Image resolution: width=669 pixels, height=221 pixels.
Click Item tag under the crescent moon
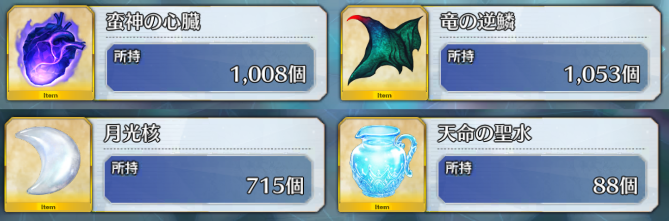49,207
